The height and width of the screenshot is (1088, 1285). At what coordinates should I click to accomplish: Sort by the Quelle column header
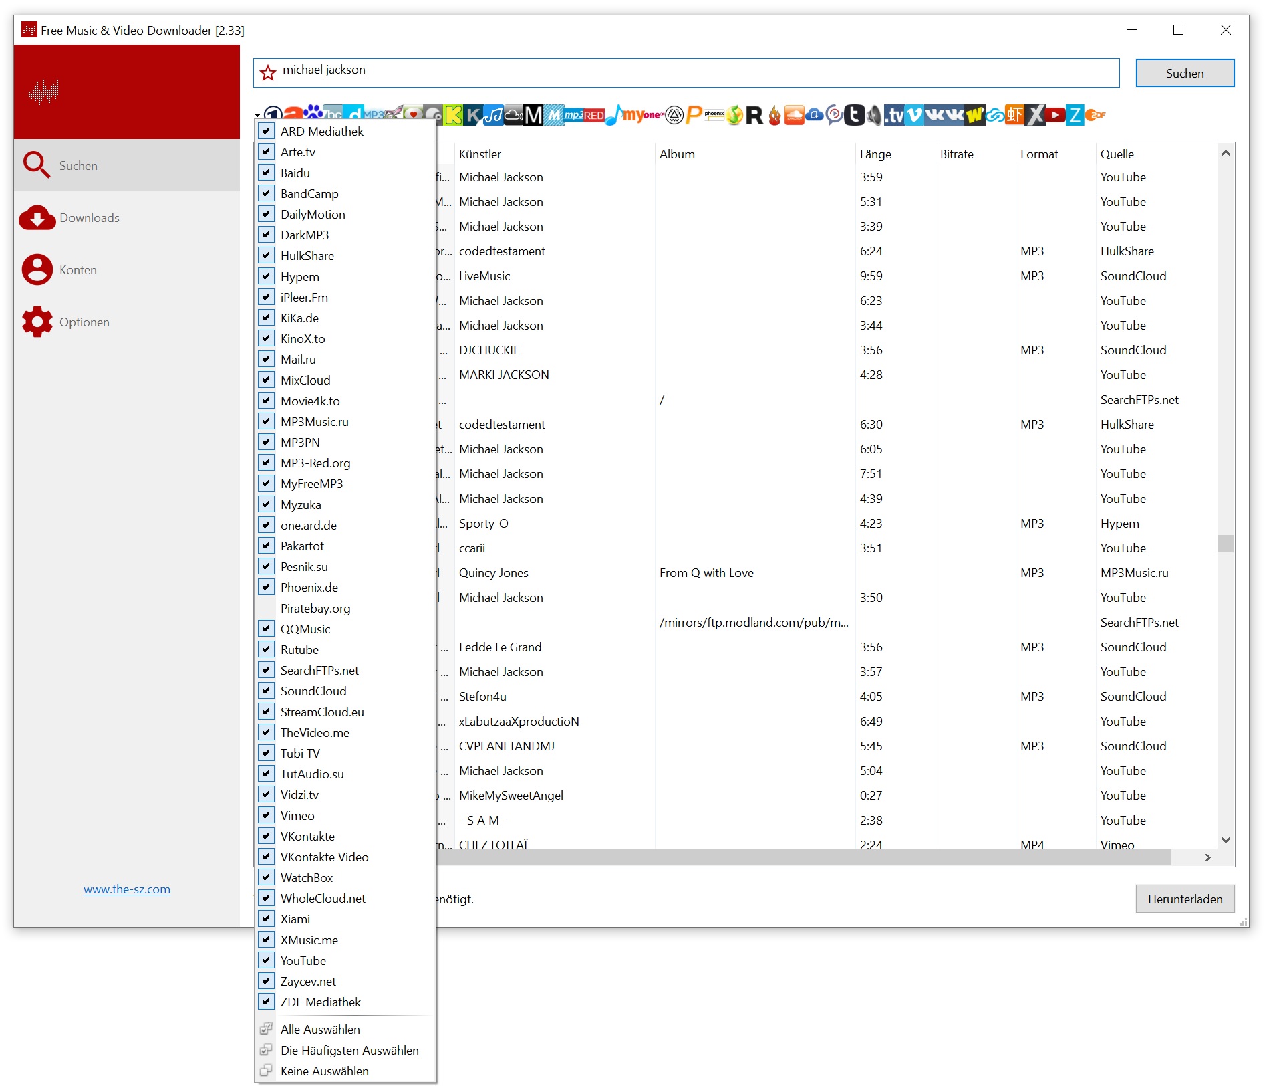pos(1156,154)
